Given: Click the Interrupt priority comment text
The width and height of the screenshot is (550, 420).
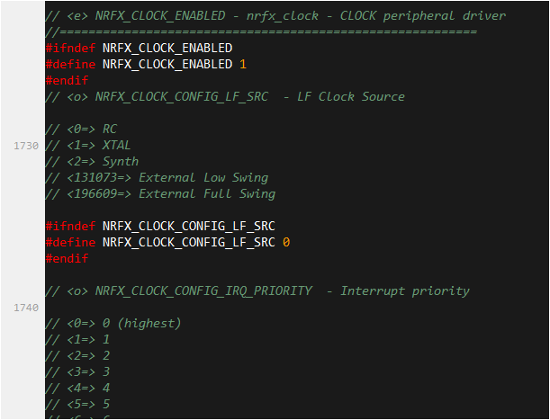Looking at the screenshot, I should tap(405, 291).
